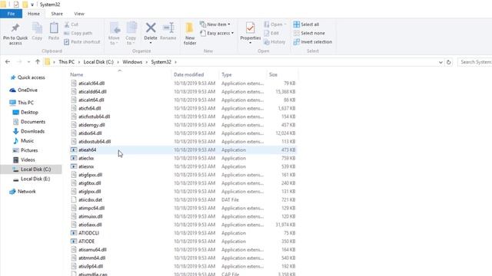Click the Rename icon
Screen dimensions: 492x276
168,28
